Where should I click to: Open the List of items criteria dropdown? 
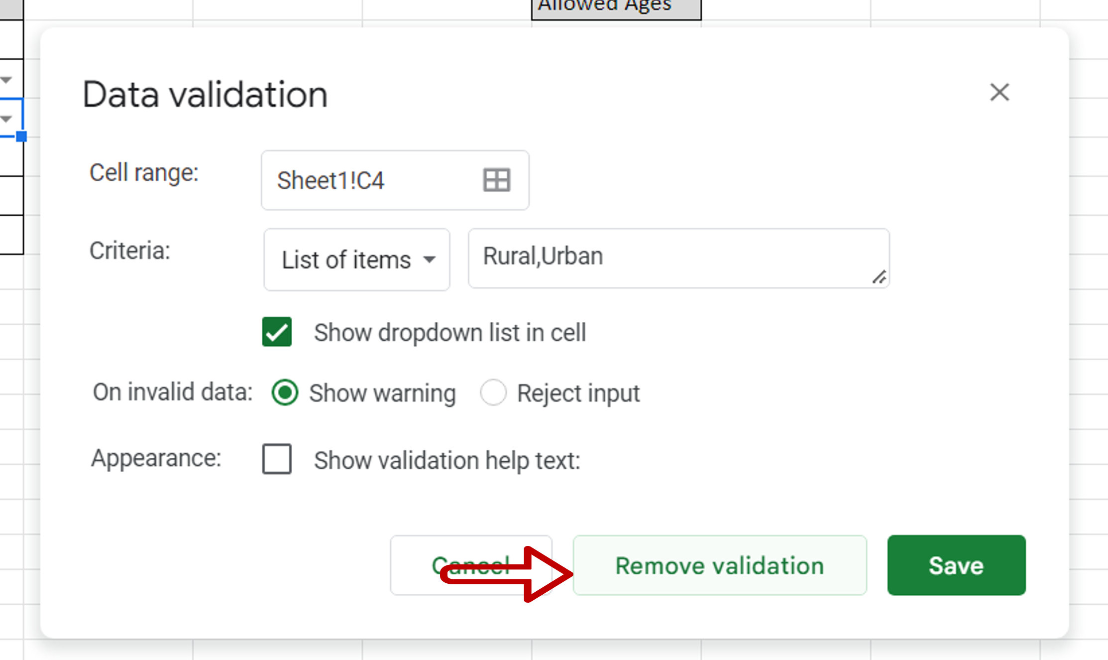[356, 259]
